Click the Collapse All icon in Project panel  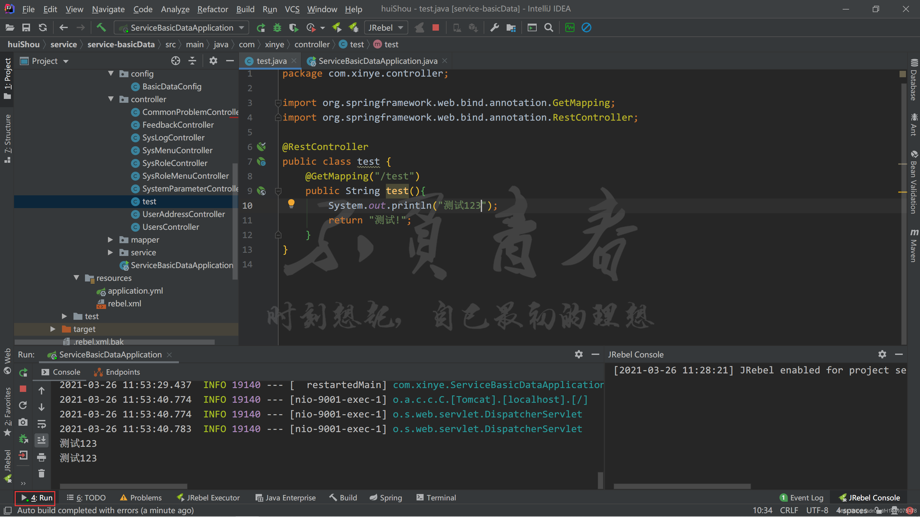click(193, 61)
